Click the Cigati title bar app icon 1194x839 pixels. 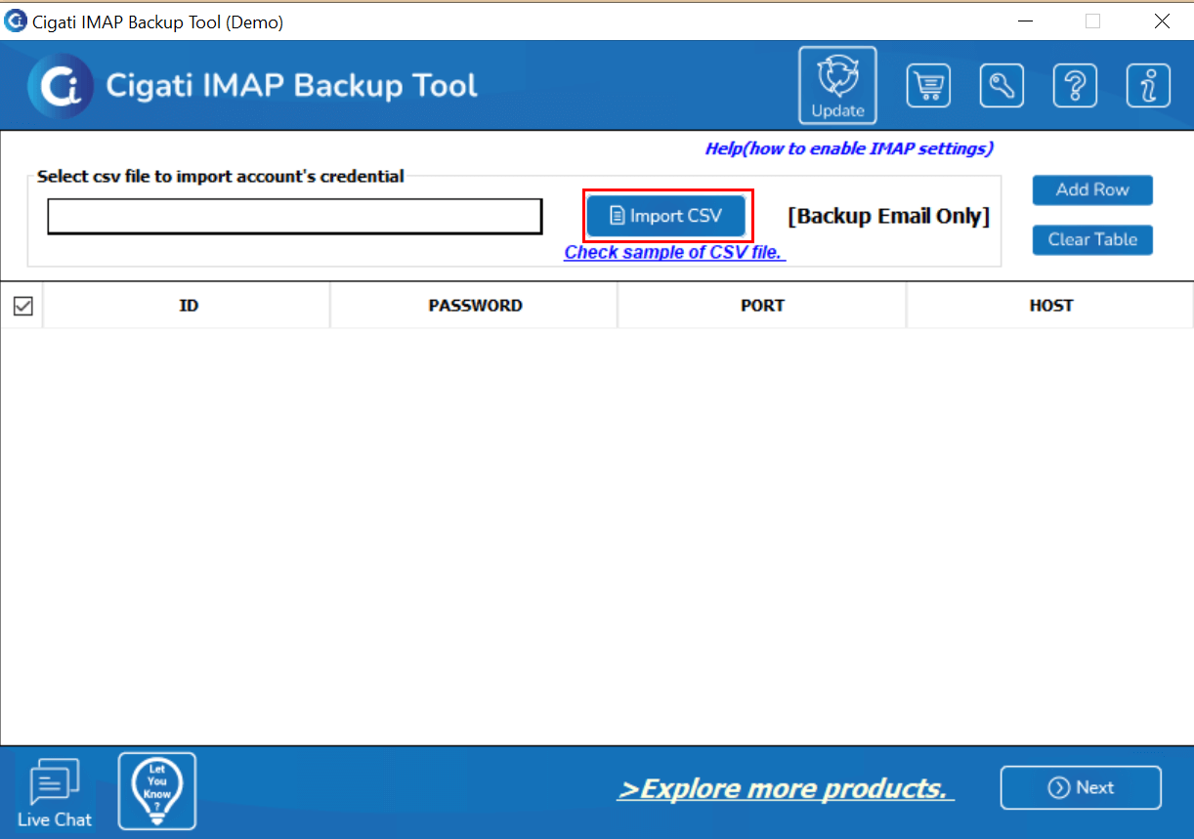pyautogui.click(x=16, y=21)
